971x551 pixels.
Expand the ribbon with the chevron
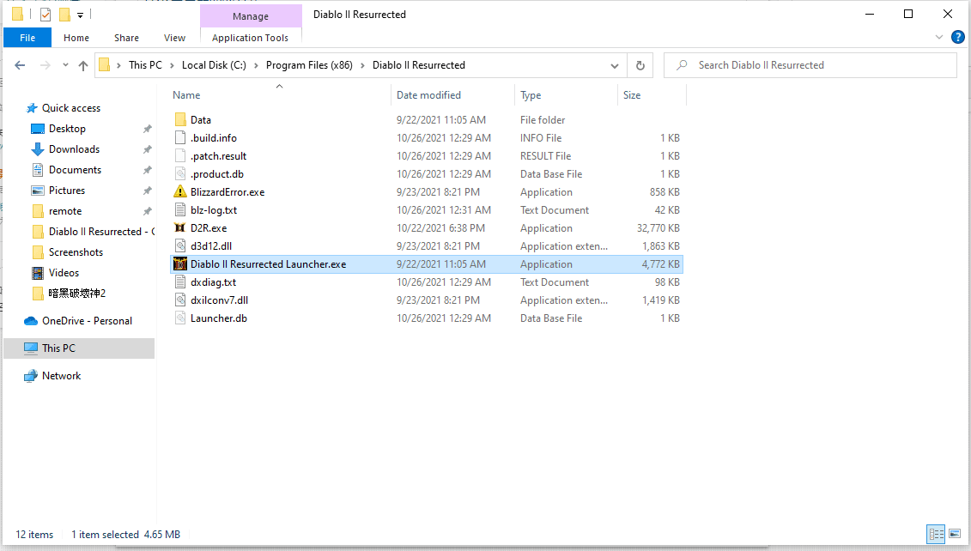point(938,37)
